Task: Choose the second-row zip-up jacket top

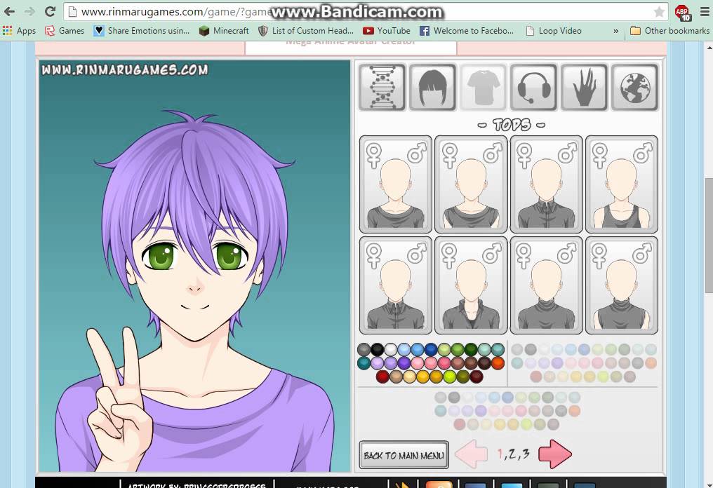Action: (396, 285)
